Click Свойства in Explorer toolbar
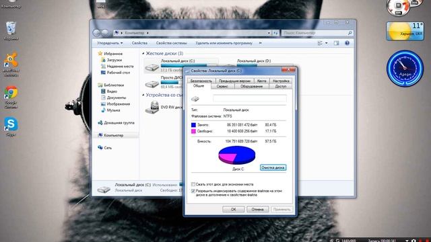This screenshot has height=242, width=431. [x=139, y=43]
